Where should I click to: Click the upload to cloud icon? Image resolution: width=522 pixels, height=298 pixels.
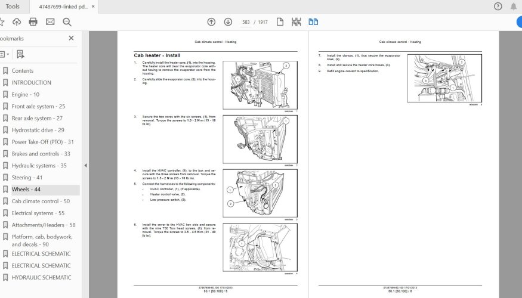click(x=16, y=22)
